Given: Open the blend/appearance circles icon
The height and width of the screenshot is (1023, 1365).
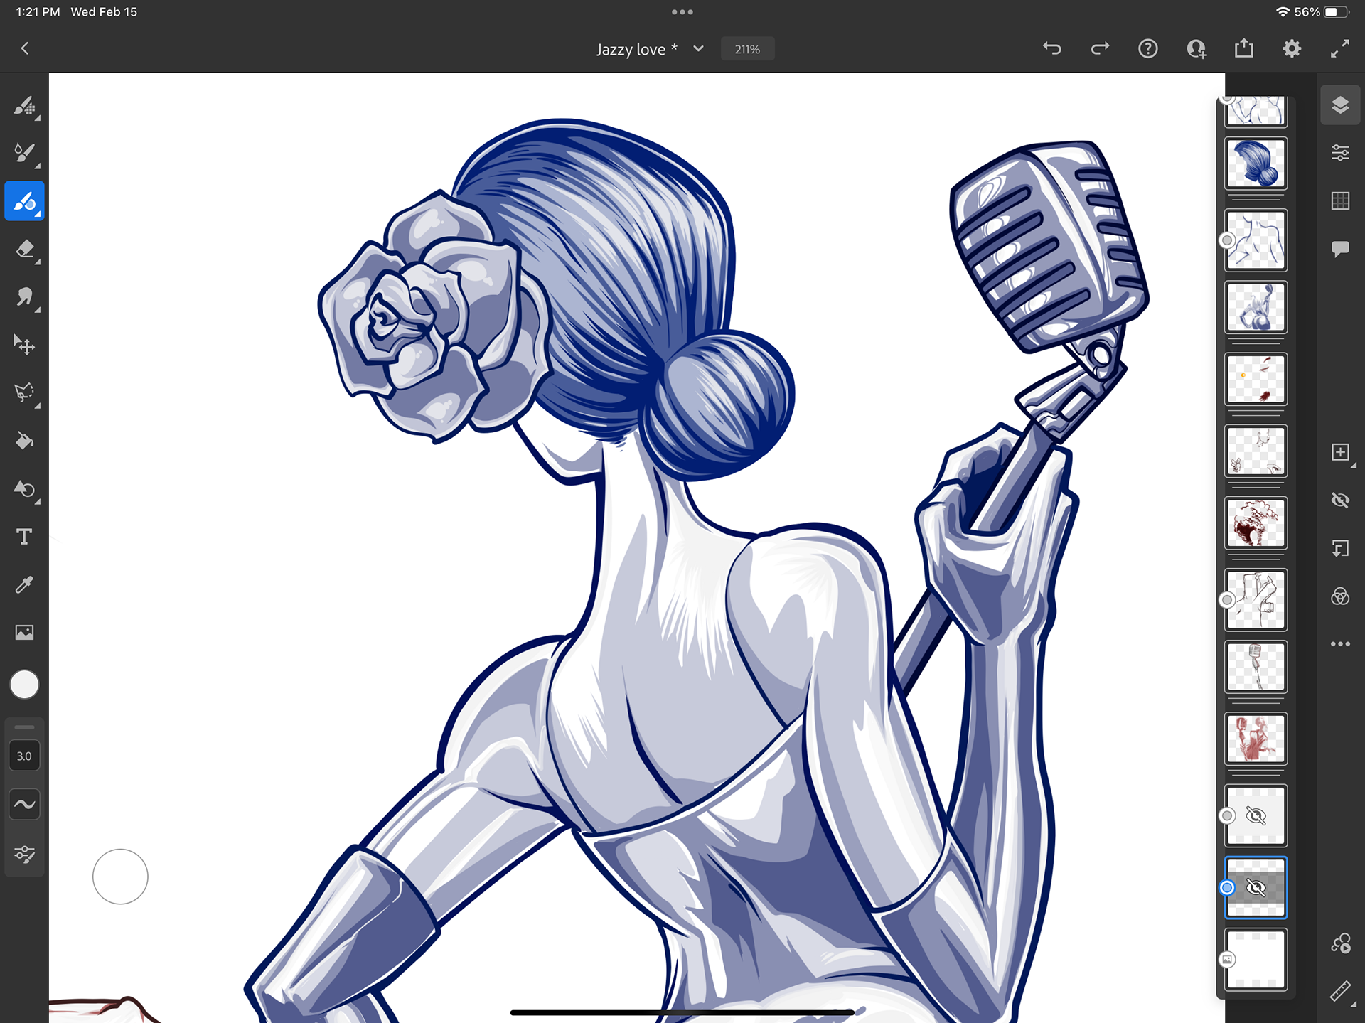Looking at the screenshot, I should point(1340,596).
